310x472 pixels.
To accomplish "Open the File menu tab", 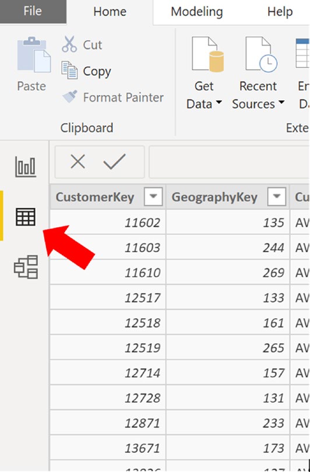I will coord(33,12).
